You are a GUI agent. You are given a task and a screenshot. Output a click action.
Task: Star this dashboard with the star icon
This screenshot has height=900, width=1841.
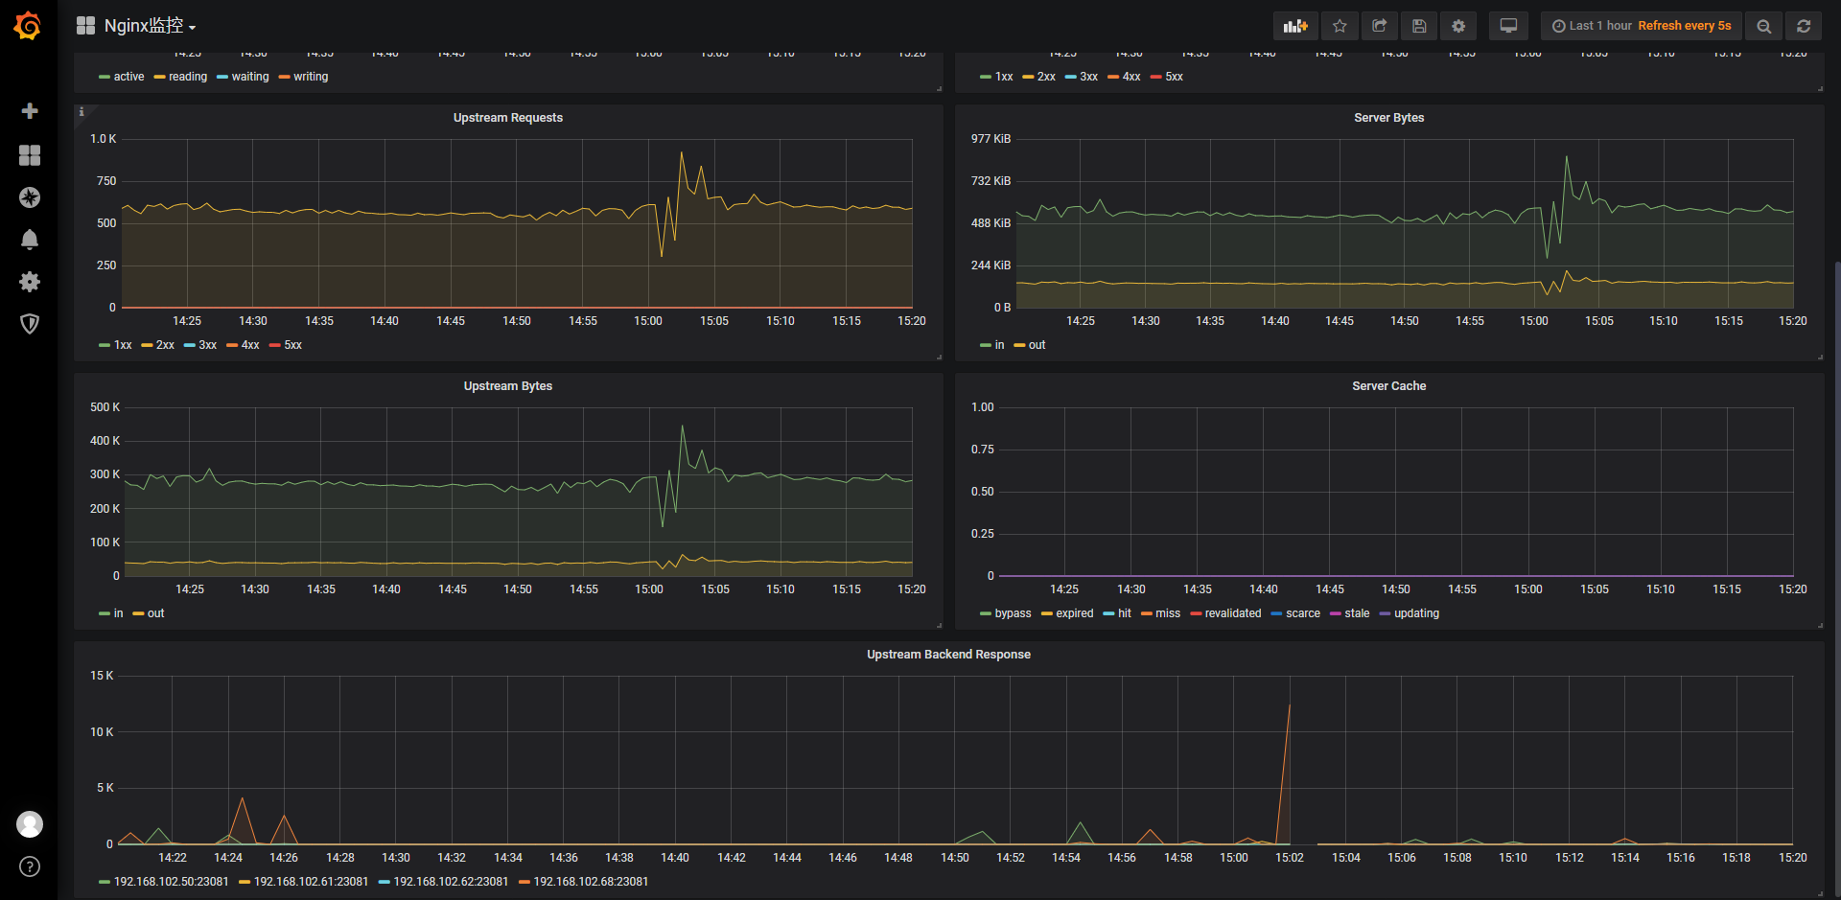(1340, 26)
